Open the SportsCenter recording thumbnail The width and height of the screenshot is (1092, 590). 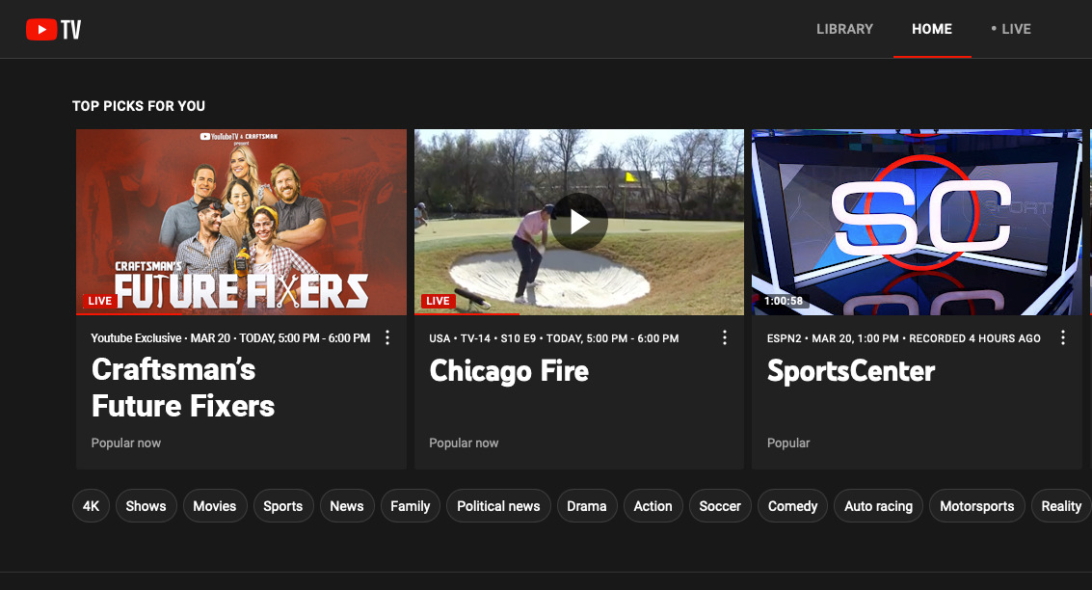[917, 222]
